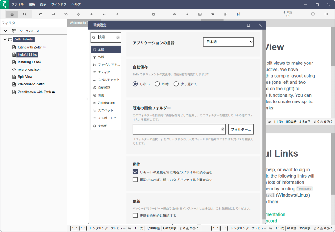
Task: Open the Zettelkästen with Zettlr file
Action: click(x=35, y=92)
